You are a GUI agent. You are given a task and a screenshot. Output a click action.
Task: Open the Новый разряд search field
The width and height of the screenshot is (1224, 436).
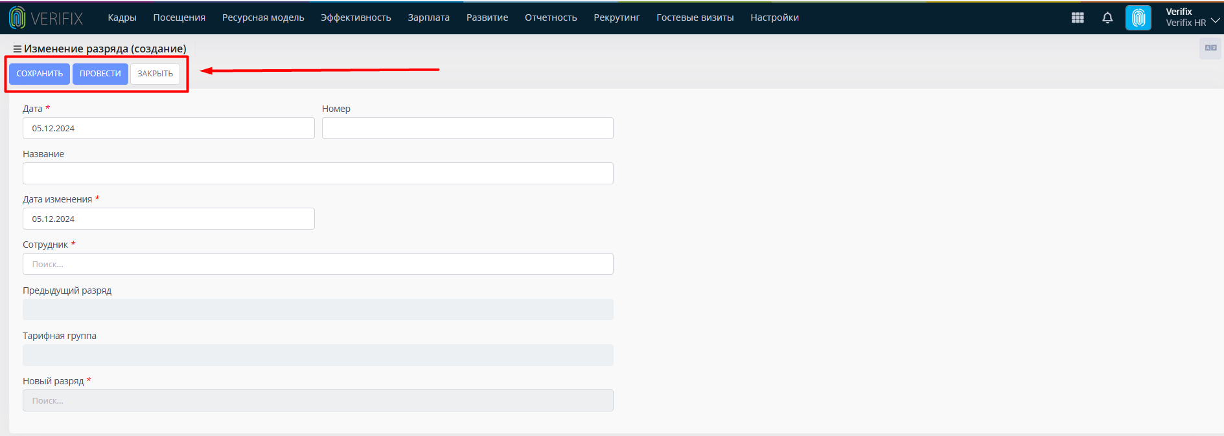pyautogui.click(x=318, y=400)
